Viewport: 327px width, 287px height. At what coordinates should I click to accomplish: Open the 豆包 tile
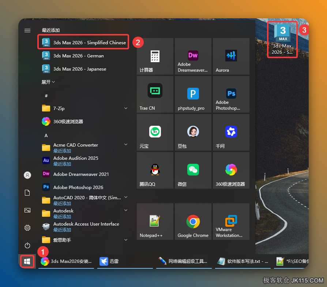pyautogui.click(x=193, y=132)
